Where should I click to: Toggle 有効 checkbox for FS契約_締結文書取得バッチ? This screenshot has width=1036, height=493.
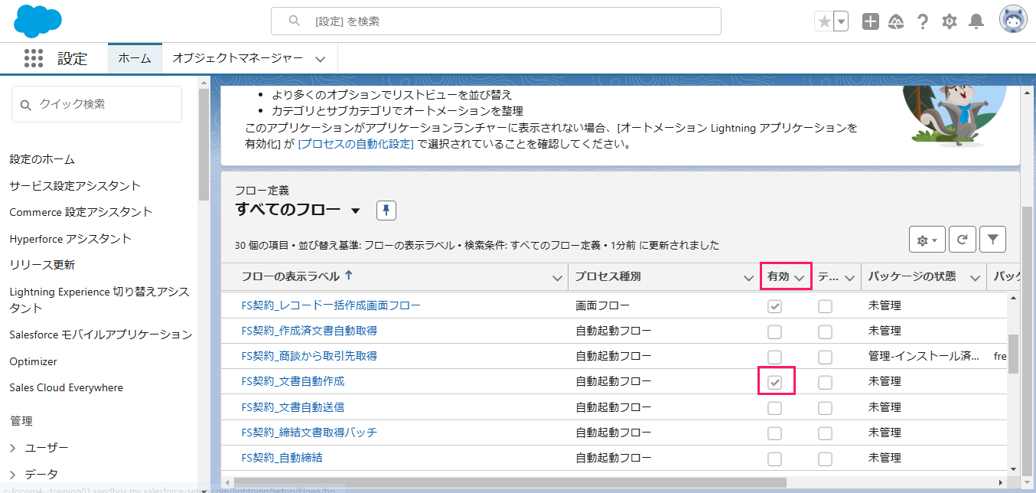pos(775,433)
